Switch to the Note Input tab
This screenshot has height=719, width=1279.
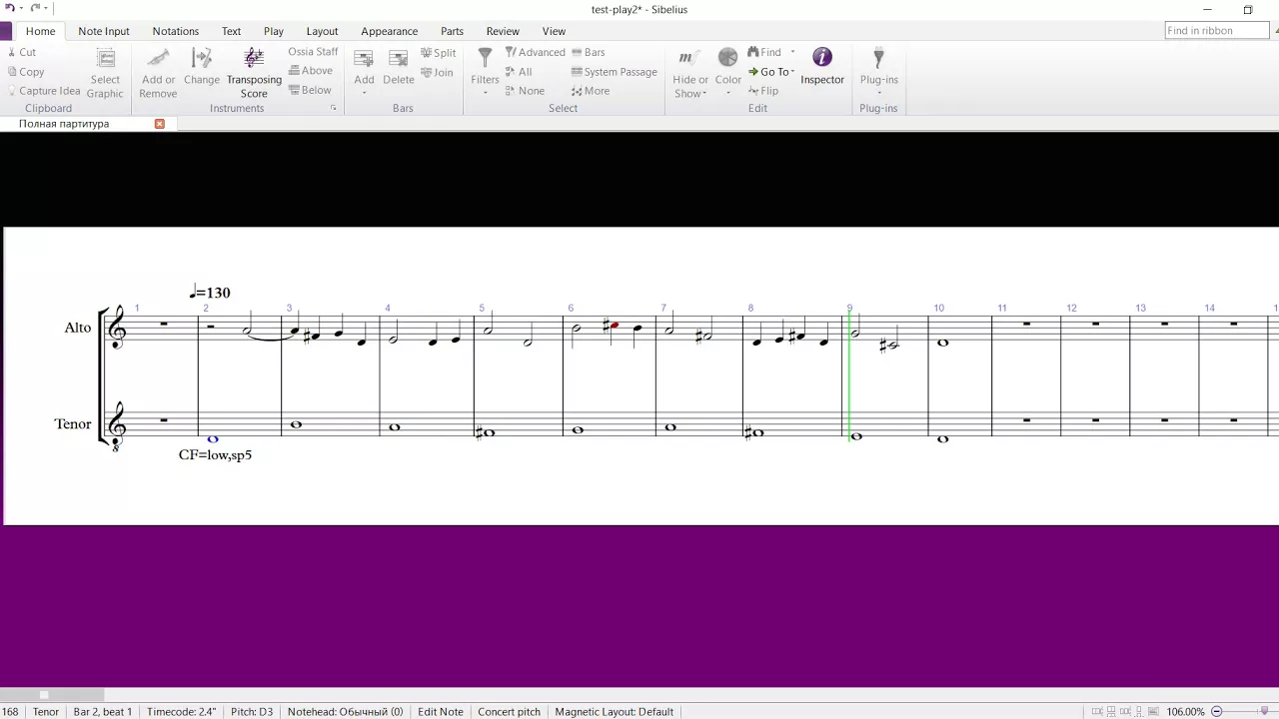point(104,31)
